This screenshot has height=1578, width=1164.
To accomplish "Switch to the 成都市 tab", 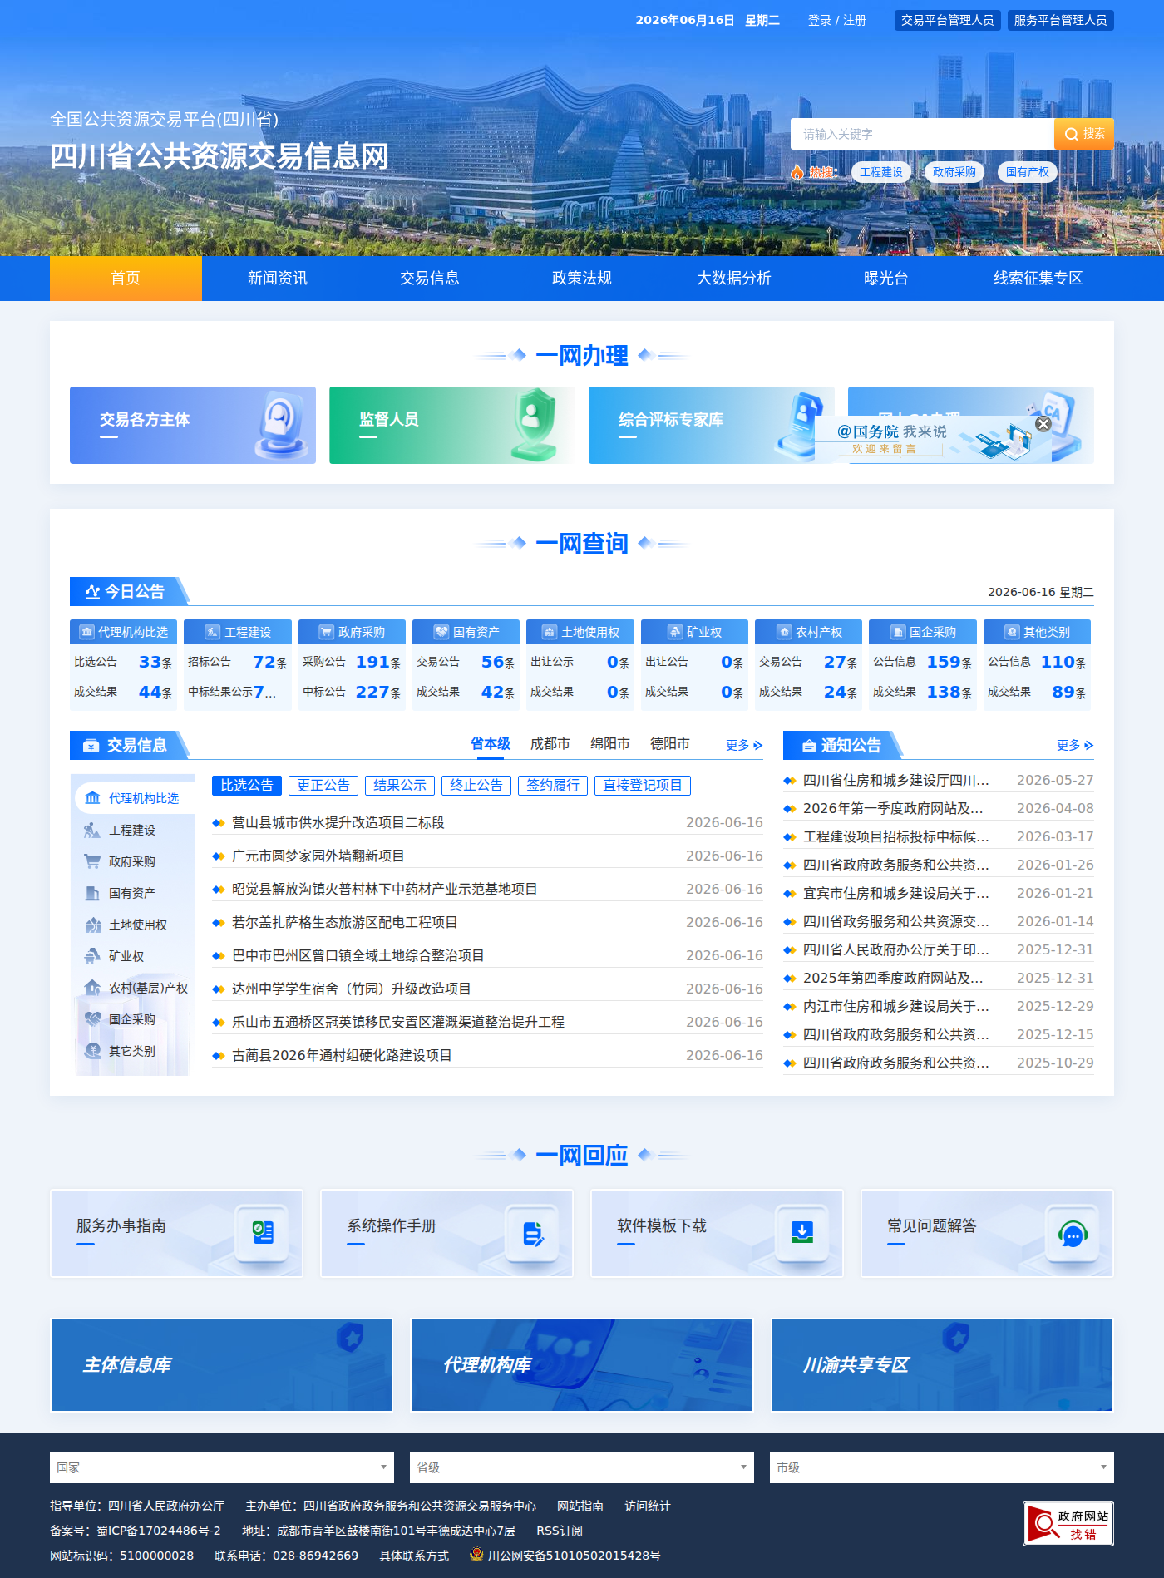I will pyautogui.click(x=550, y=743).
